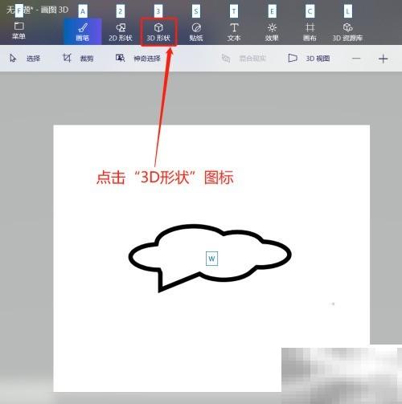Zoom out with the minus button
The image size is (402, 404).
click(x=356, y=59)
